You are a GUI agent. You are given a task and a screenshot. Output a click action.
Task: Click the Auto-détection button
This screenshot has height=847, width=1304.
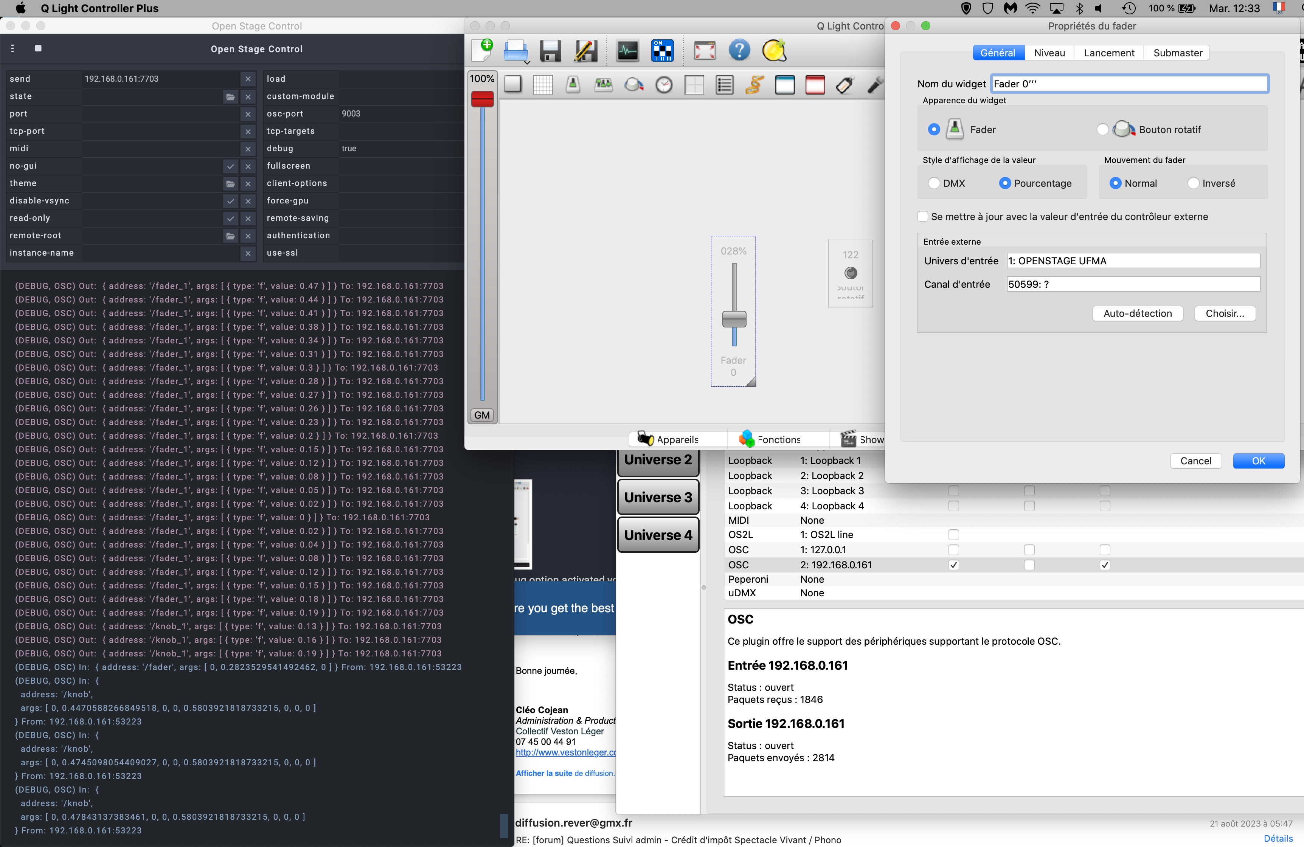click(1138, 313)
